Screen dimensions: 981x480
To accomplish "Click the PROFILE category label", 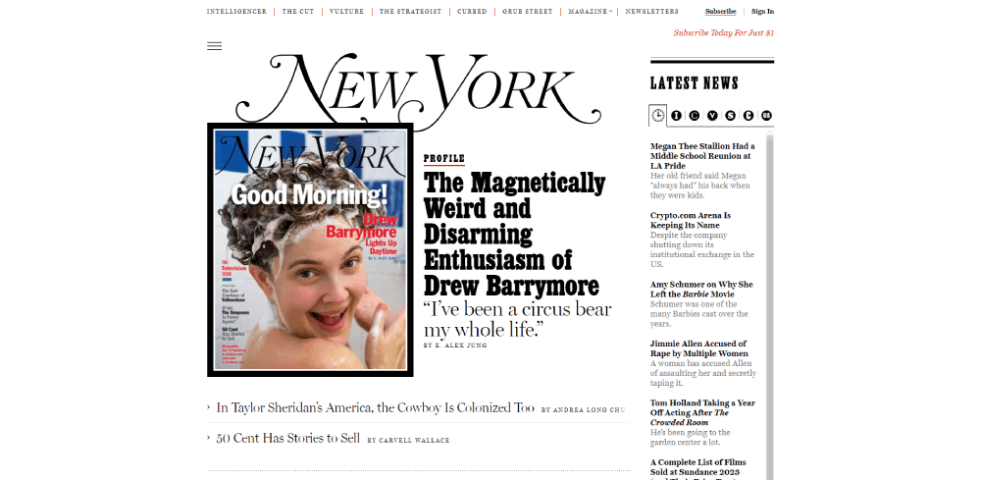I will point(444,159).
